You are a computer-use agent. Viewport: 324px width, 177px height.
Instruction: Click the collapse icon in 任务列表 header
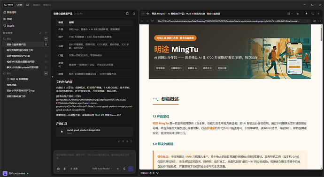[x=40, y=33]
